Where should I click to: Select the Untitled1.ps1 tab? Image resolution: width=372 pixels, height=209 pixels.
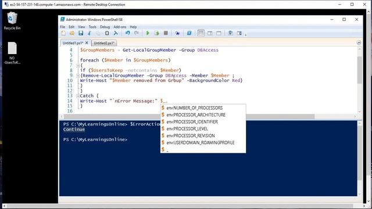click(73, 43)
